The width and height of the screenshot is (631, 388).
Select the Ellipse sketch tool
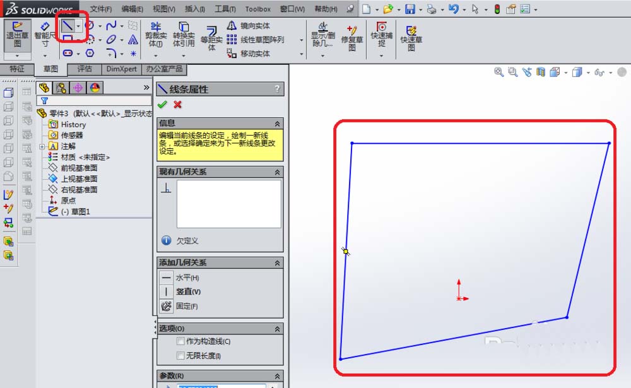click(111, 40)
